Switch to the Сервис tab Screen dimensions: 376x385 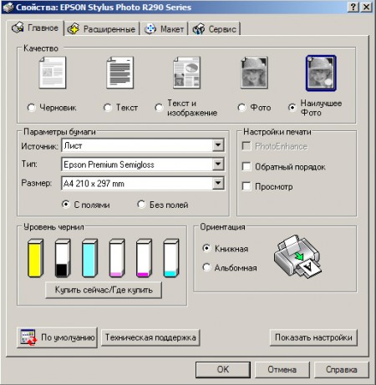(x=215, y=29)
